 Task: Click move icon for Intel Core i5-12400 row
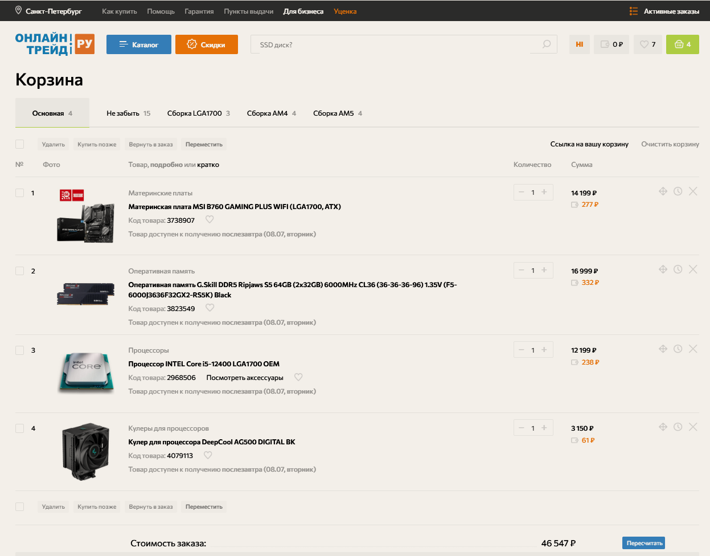click(x=663, y=349)
